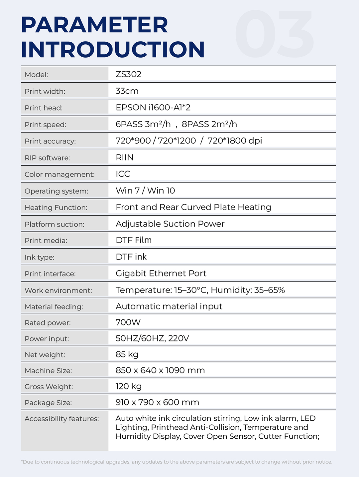359x477 pixels.
Task: Click the Print speed value text
Action: click(176, 124)
